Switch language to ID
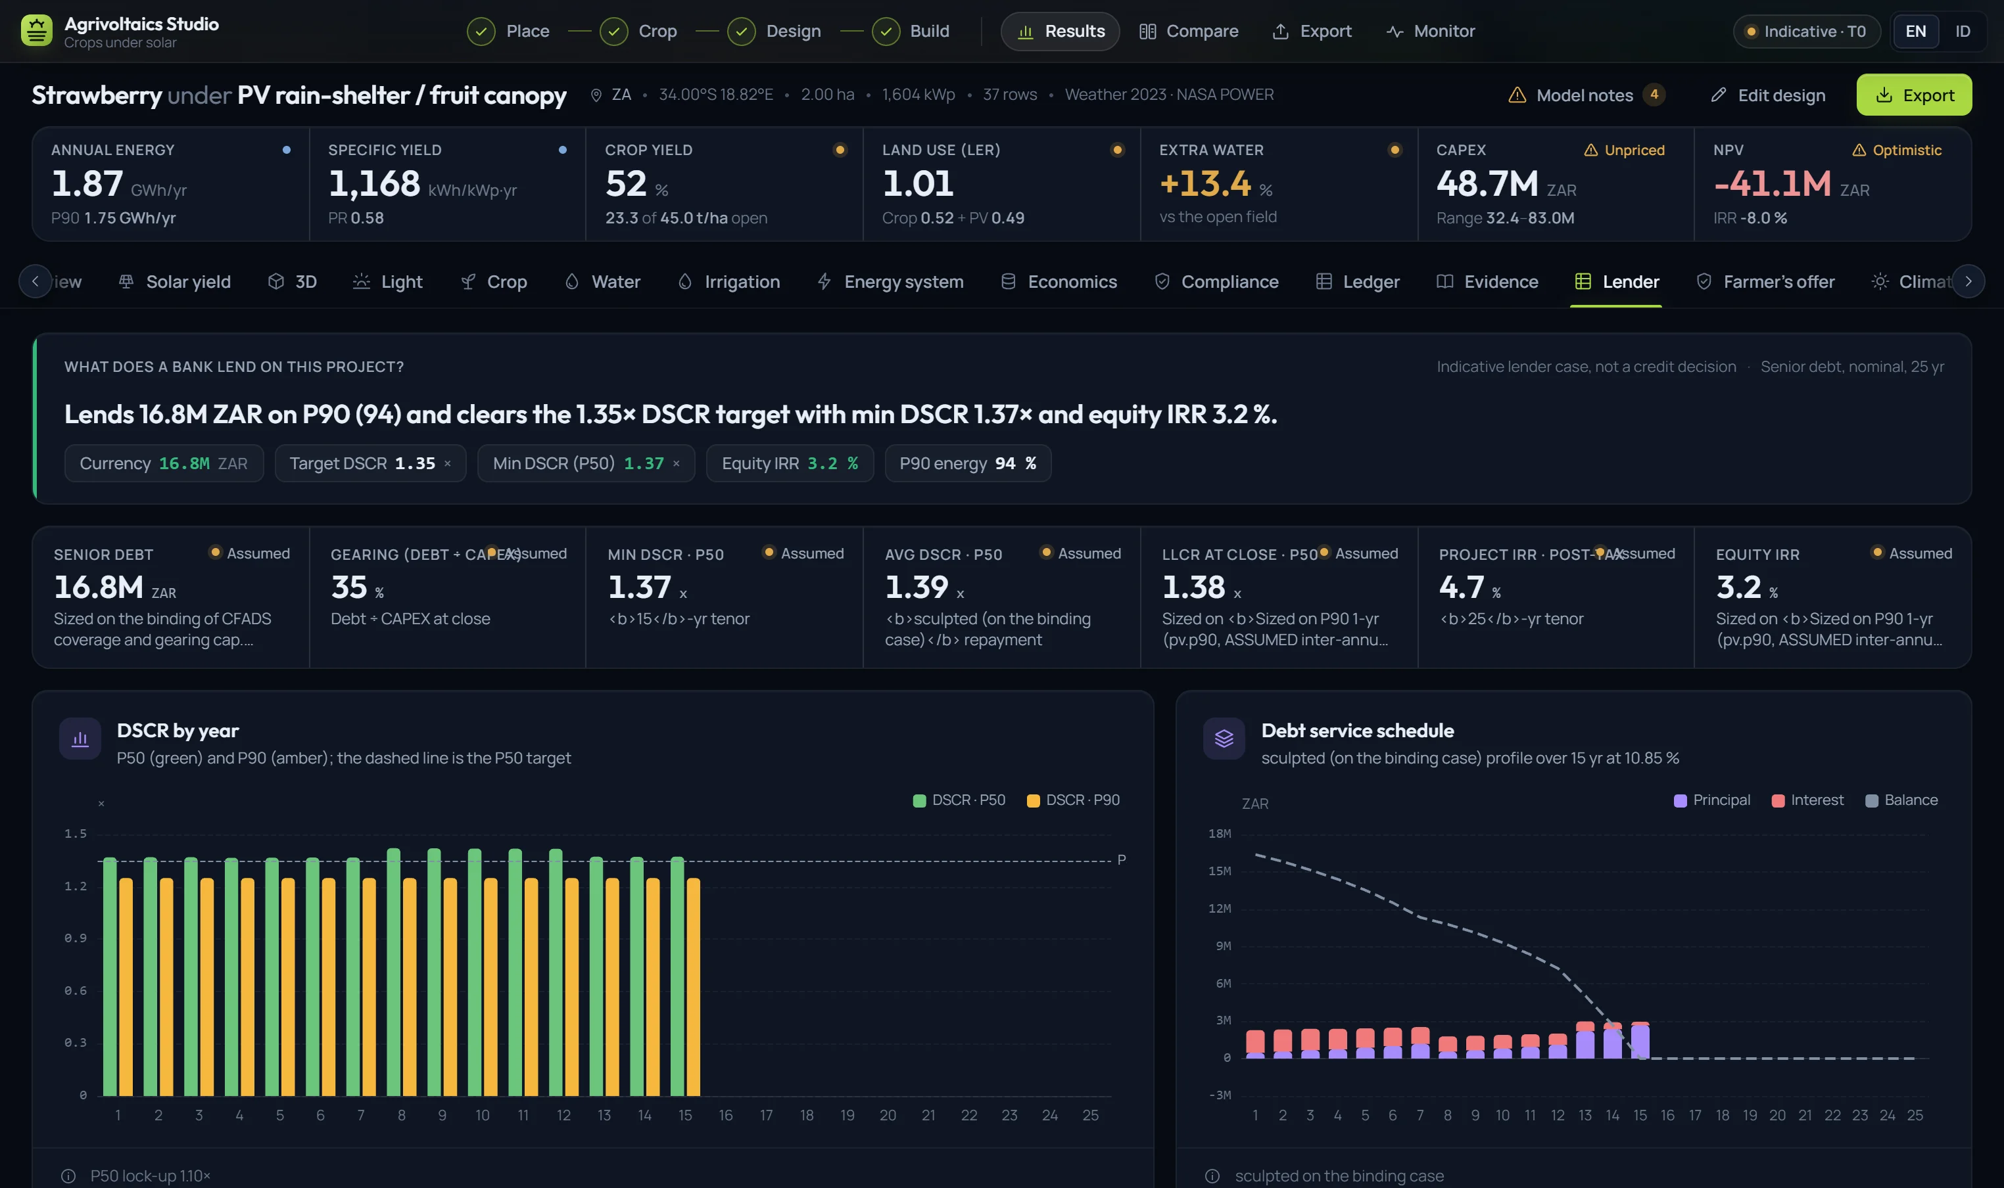 tap(1963, 32)
